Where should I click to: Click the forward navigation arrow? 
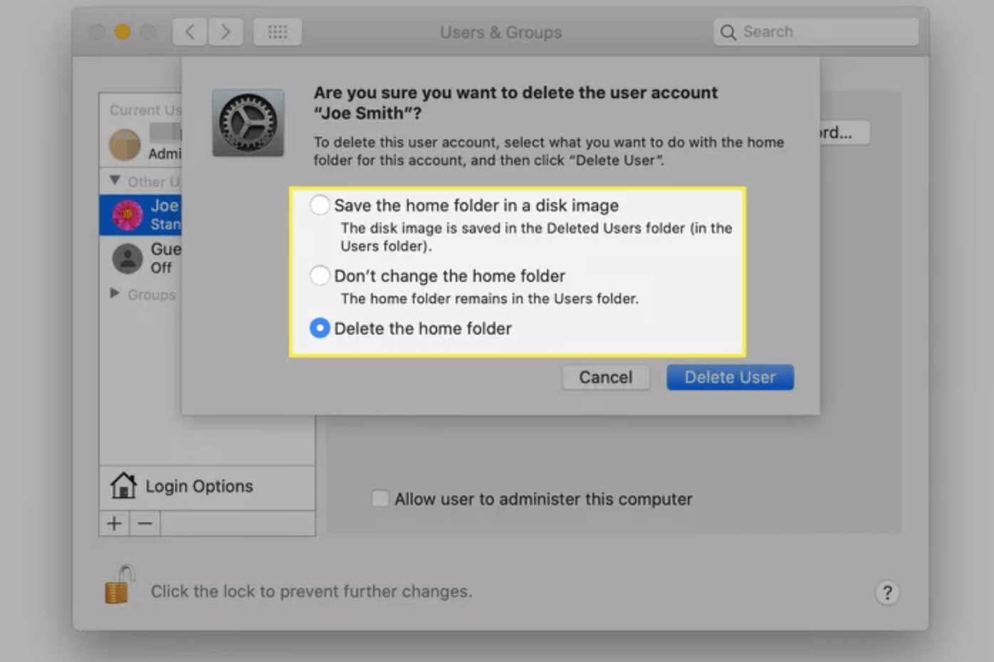(x=226, y=31)
